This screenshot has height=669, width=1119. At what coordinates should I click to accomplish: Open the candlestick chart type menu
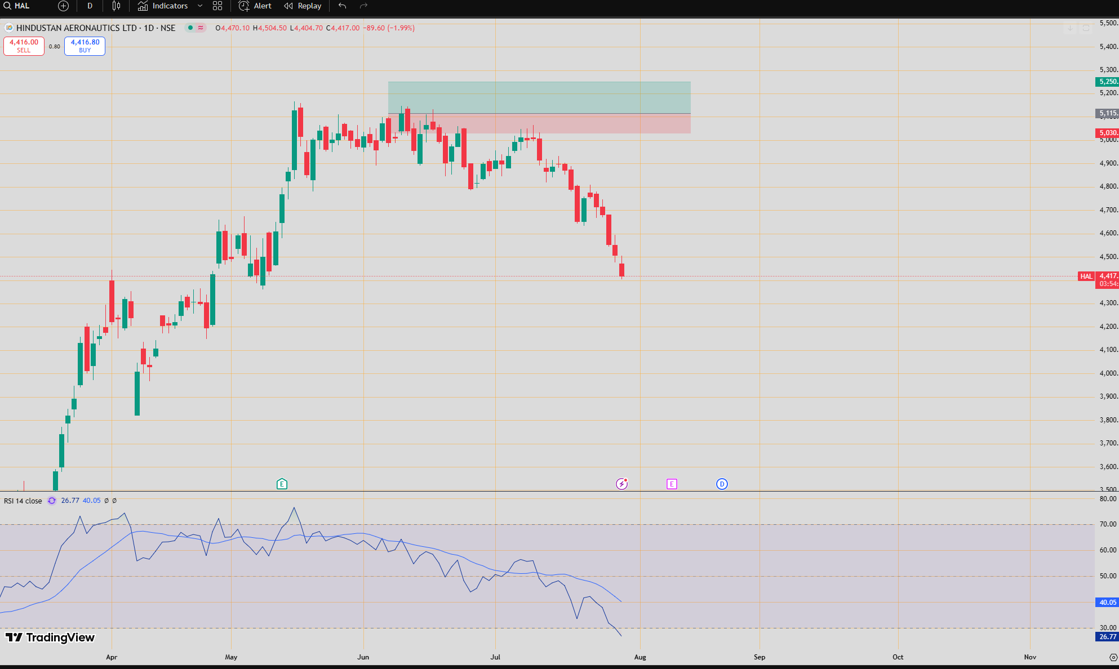[x=116, y=6]
